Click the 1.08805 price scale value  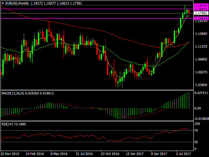[x=201, y=59]
